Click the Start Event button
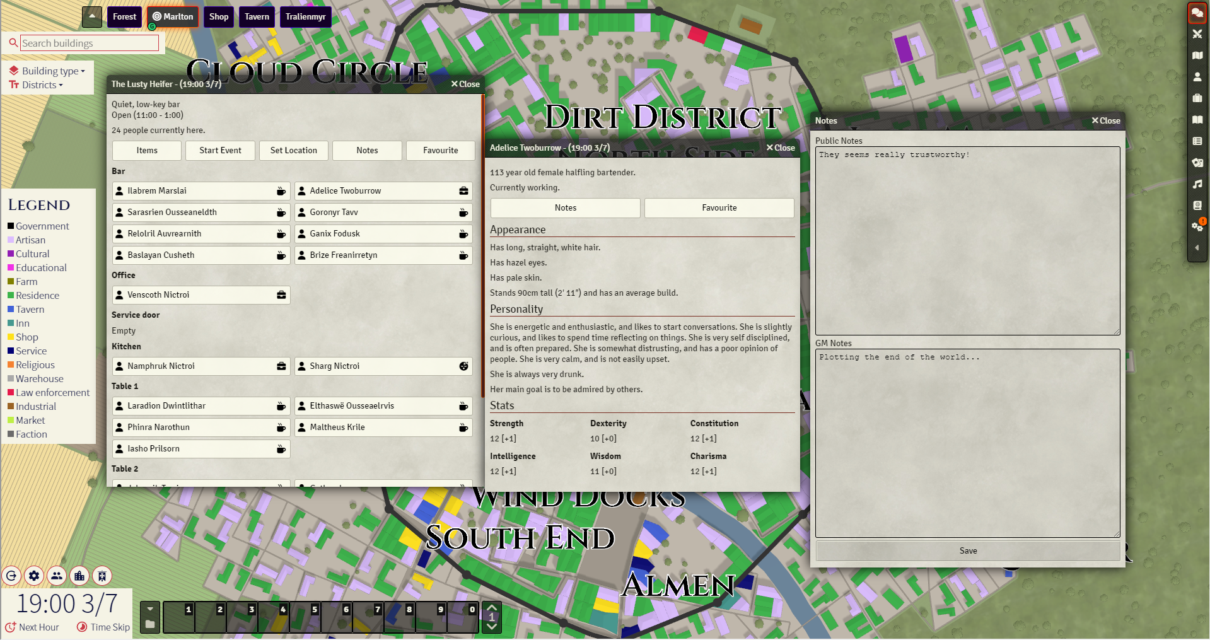This screenshot has height=640, width=1210. (x=220, y=151)
